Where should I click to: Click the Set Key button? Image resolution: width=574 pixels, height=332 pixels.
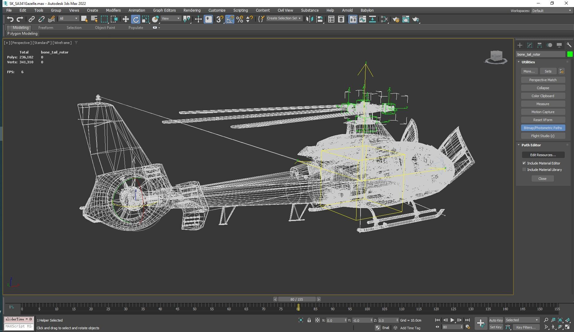pyautogui.click(x=496, y=327)
